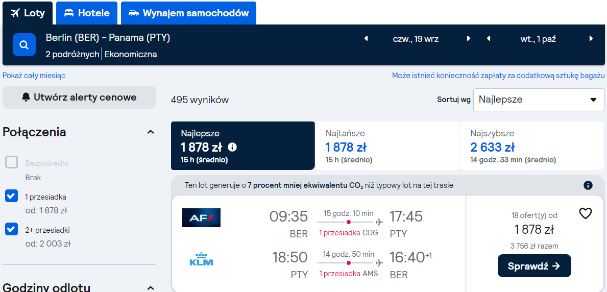Open the info icon beside the CO₂ notice
The image size is (607, 292).
[x=588, y=185]
